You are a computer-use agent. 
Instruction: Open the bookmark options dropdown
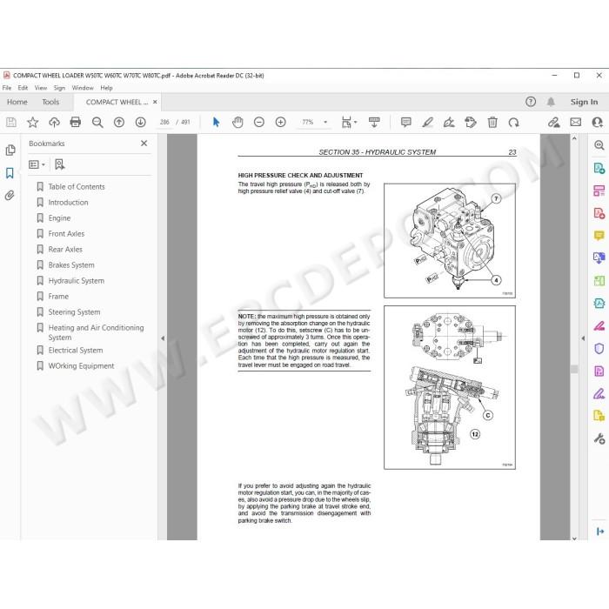click(x=37, y=164)
